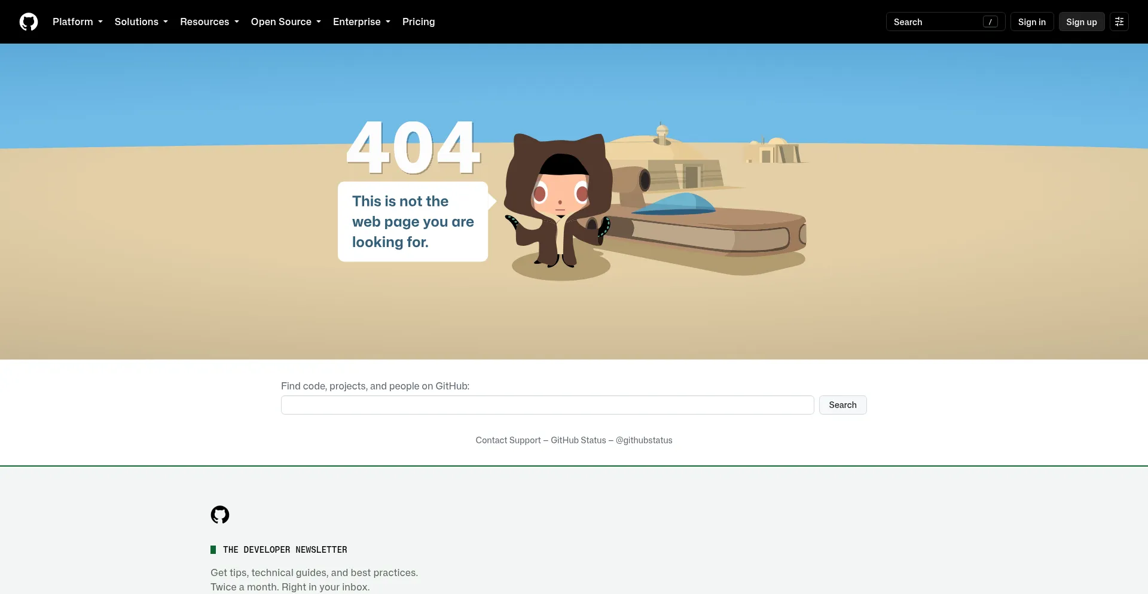
Task: Click the GitHub mark in the footer
Action: pyautogui.click(x=220, y=514)
